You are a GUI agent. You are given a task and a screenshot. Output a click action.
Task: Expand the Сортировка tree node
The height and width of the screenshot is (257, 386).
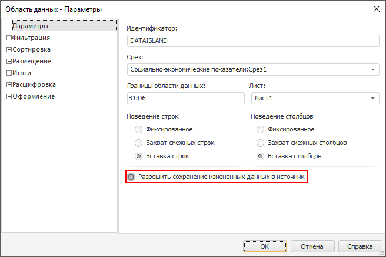[x=9, y=50]
